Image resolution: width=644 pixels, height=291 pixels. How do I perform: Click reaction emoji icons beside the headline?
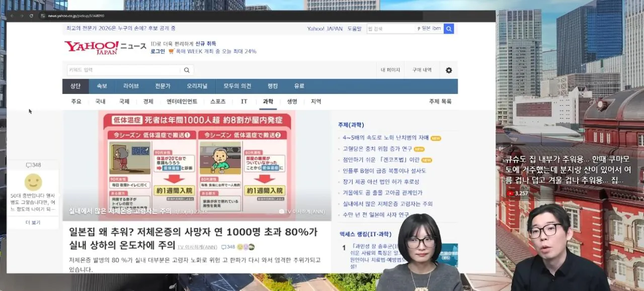(246, 247)
